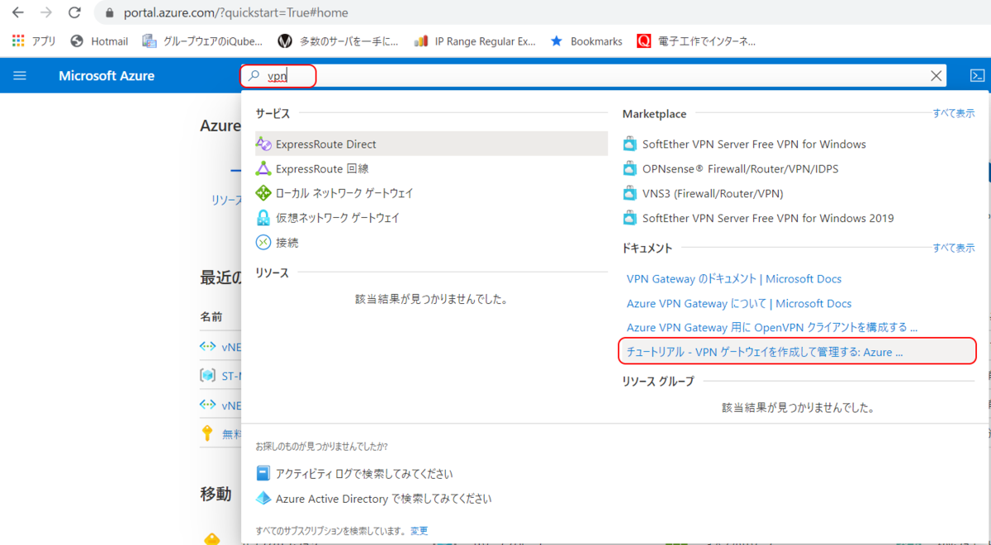Image resolution: width=991 pixels, height=545 pixels.
Task: Open VPN Gateway のドキュメント link
Action: tap(734, 279)
